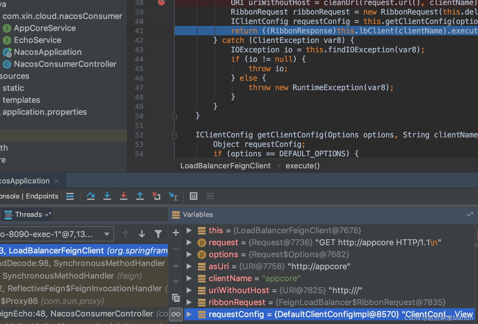The height and width of the screenshot is (324, 478).
Task: Click the previous frame up arrow
Action: [x=125, y=234]
